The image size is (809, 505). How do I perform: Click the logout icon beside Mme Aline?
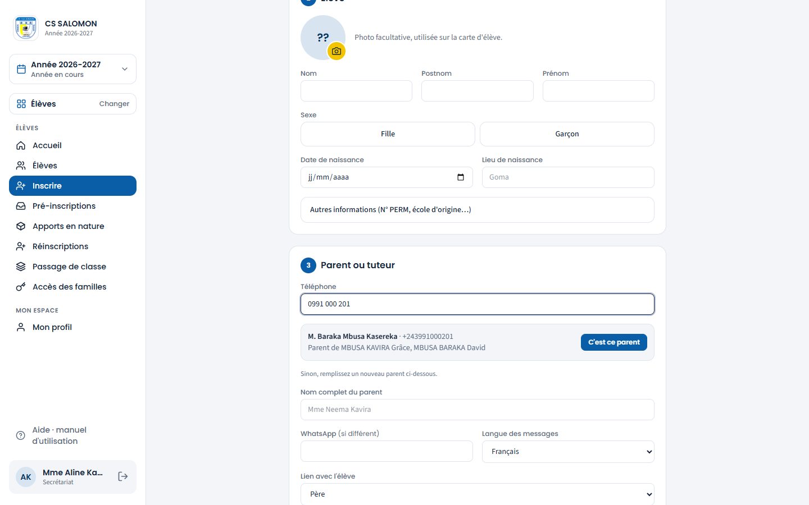[x=123, y=476]
